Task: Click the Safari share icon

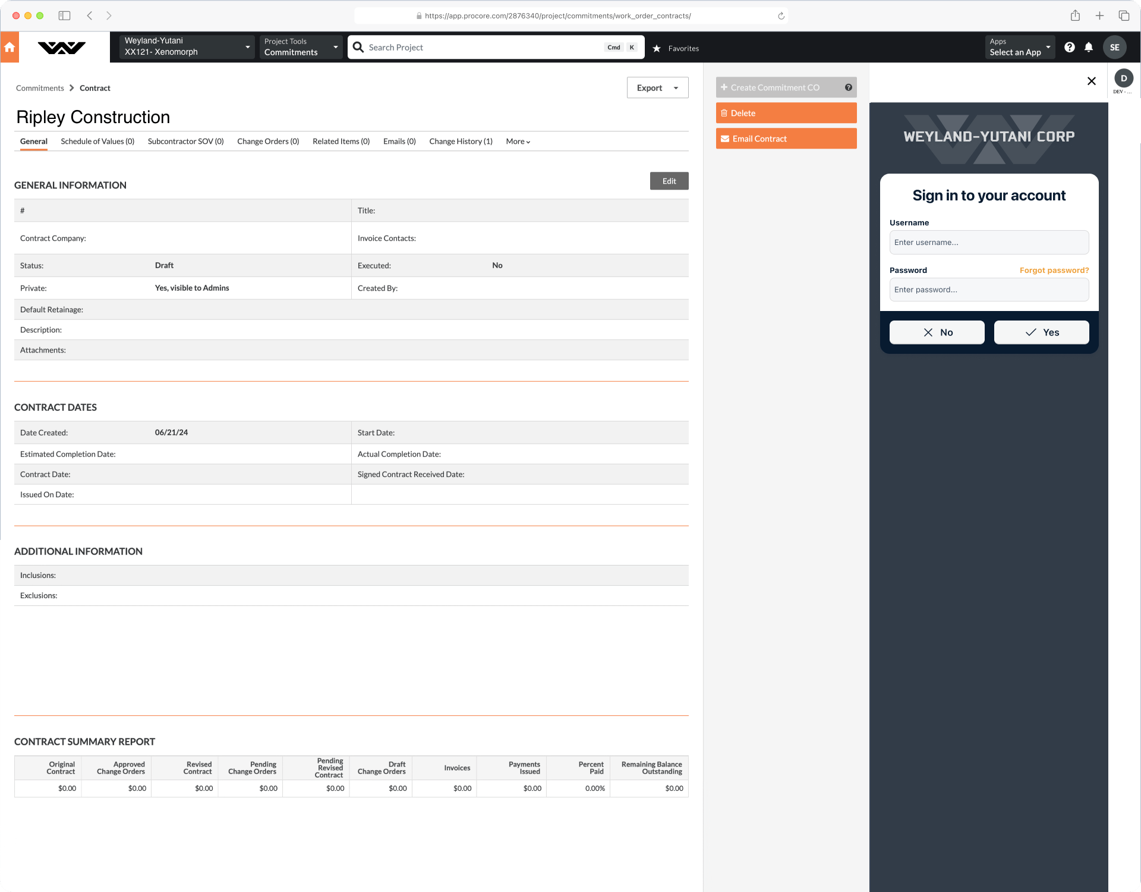Action: tap(1075, 16)
